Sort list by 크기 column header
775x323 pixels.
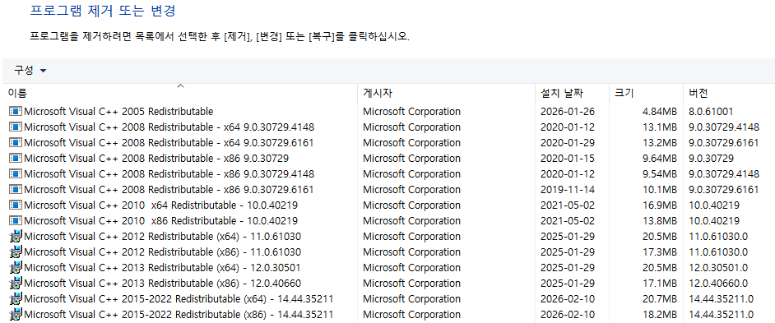[x=646, y=93]
